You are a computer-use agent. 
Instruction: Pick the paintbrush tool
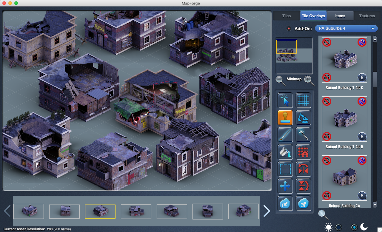(285, 134)
